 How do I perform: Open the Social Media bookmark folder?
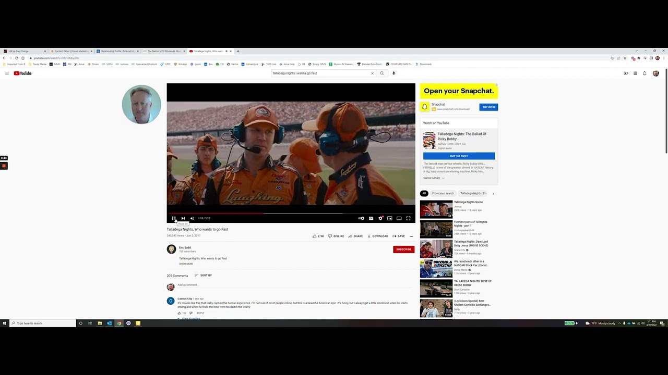coord(38,64)
